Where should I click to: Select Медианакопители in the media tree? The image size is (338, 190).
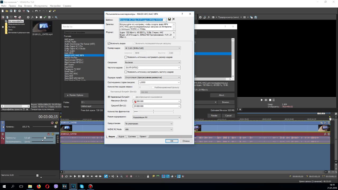pos(16,24)
